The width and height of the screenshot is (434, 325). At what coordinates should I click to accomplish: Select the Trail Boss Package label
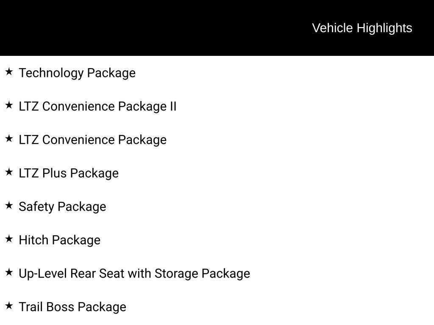pos(72,307)
